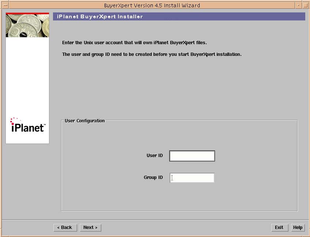Click the iPlanet logo
This screenshot has width=310, height=237.
[28, 125]
